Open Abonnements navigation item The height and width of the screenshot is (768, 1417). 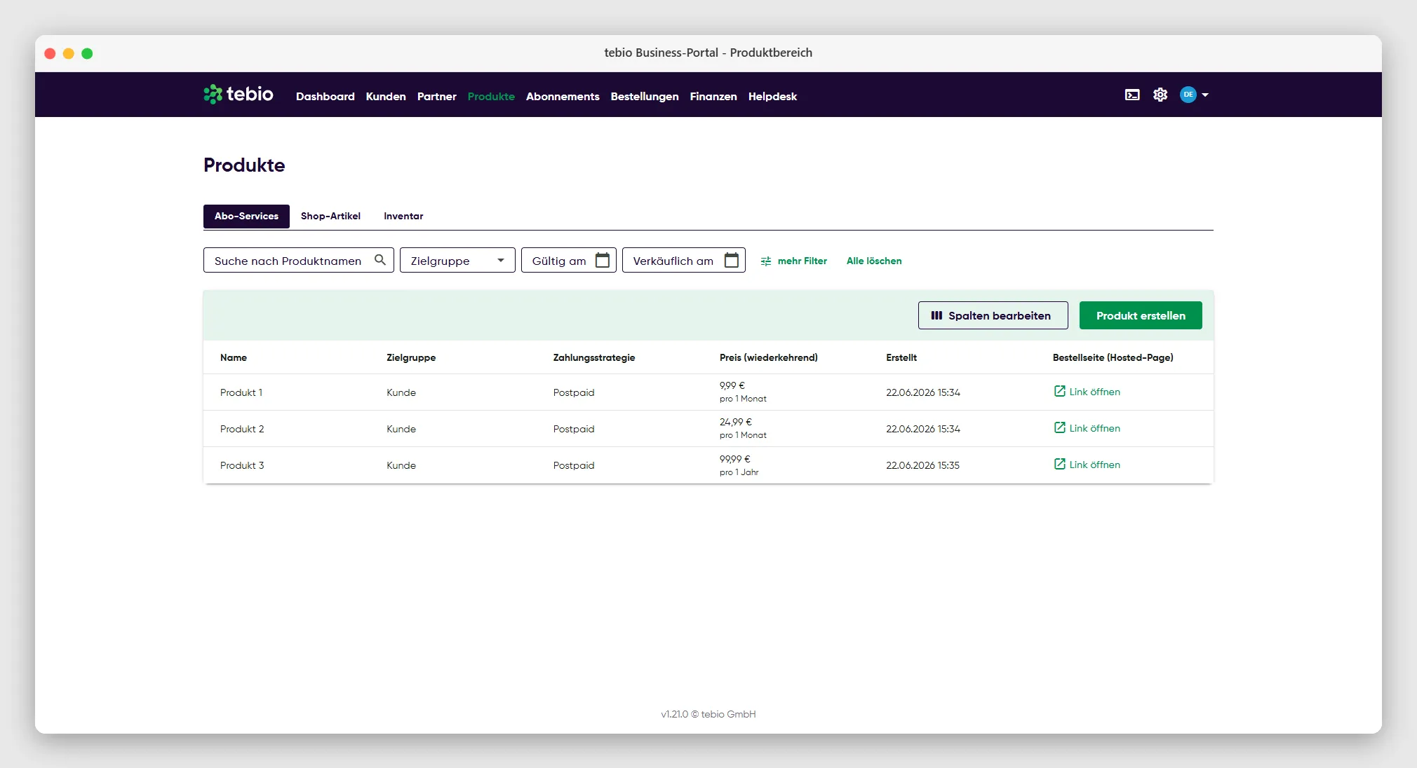(563, 96)
